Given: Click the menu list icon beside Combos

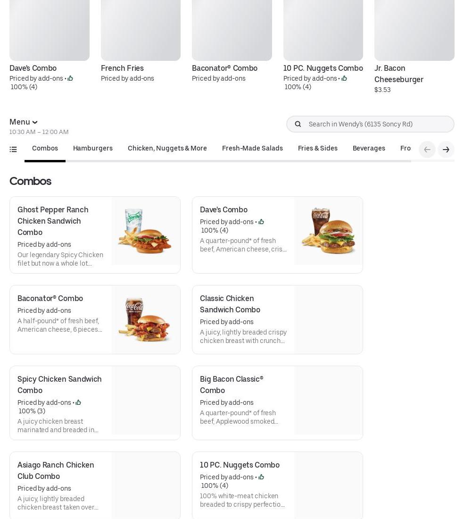Looking at the screenshot, I should (13, 150).
